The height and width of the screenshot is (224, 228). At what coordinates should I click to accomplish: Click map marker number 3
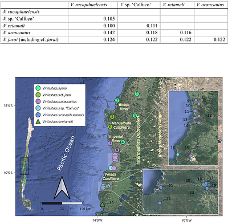coord(135,116)
